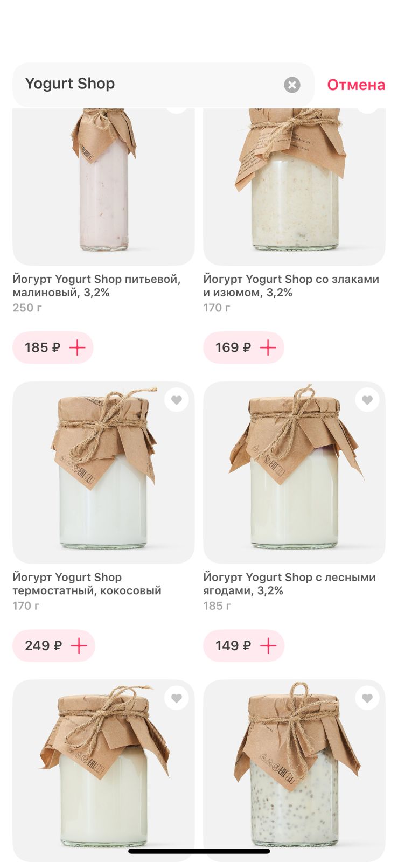Clear the Yogurt Shop search text
The image size is (398, 862).
(x=292, y=85)
